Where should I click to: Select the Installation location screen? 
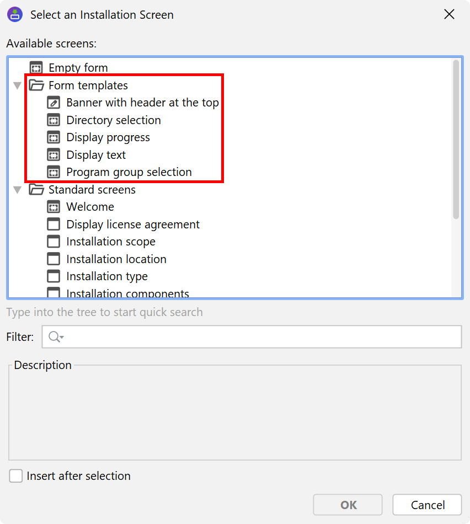point(116,259)
